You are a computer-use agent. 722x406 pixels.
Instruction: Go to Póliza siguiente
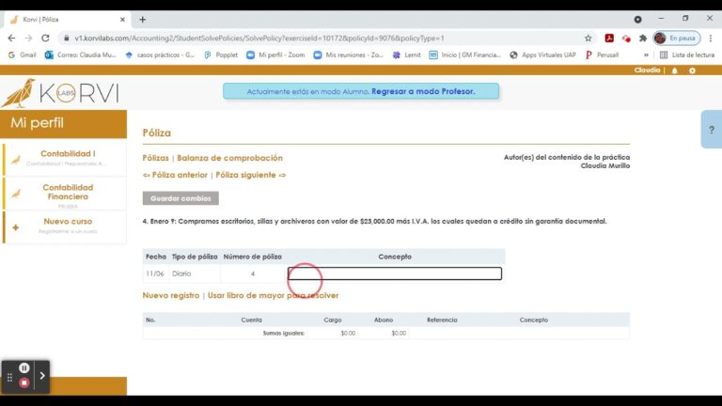(250, 175)
